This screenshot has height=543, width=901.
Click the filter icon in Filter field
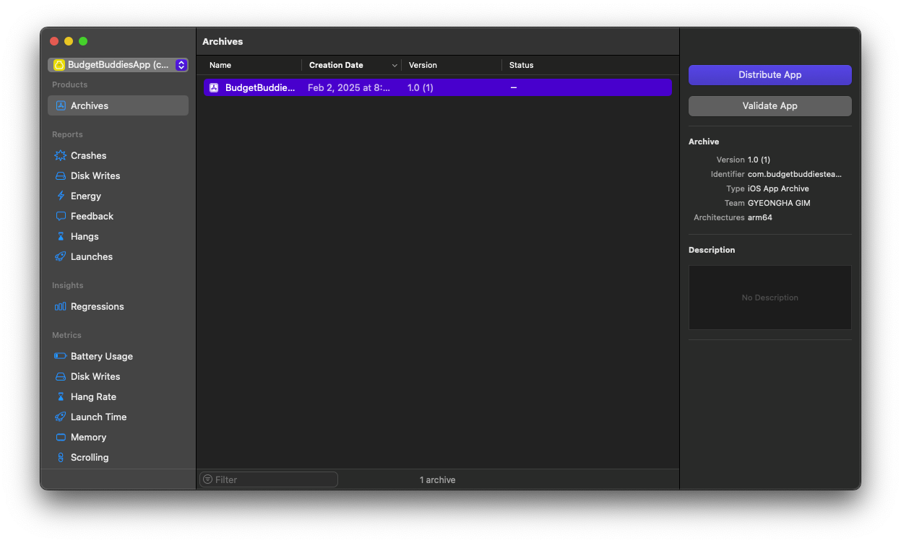[208, 479]
